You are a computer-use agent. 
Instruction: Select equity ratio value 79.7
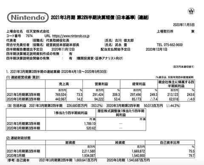click(x=192, y=156)
